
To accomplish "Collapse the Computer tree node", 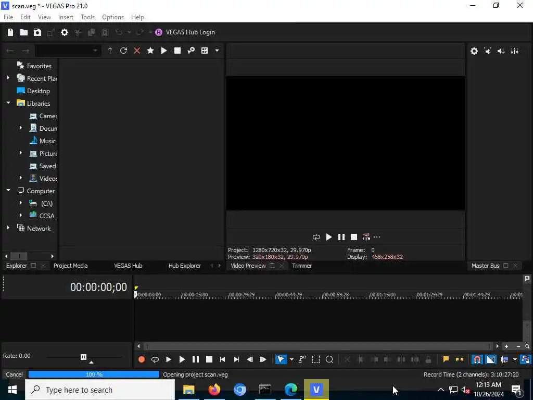I will [8, 191].
